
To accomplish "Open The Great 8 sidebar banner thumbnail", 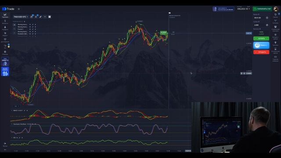I will [x=5, y=61].
